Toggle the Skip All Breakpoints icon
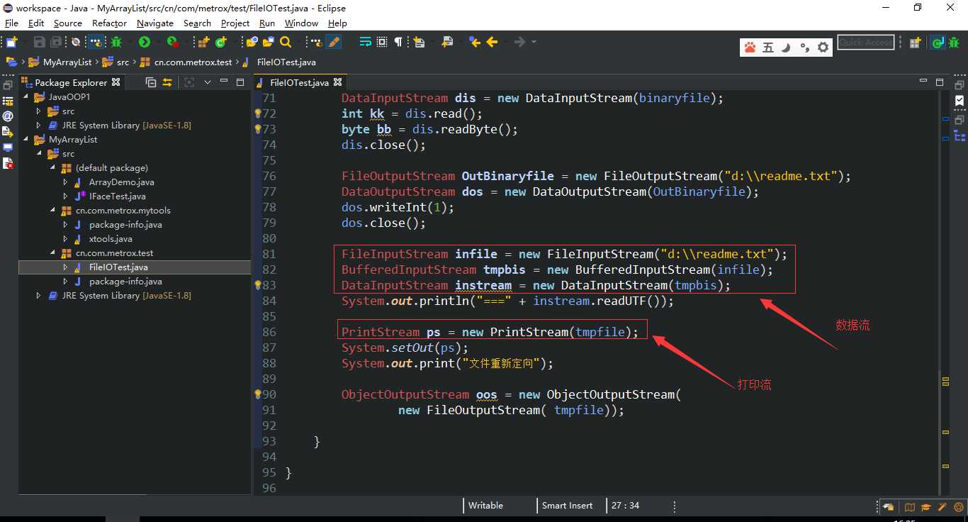The height and width of the screenshot is (522, 968). click(x=75, y=42)
